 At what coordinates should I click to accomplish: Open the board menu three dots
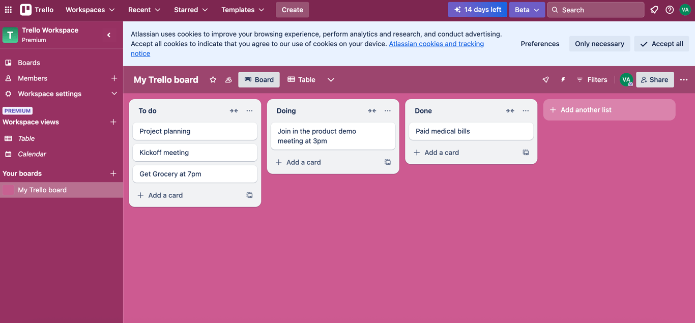(x=684, y=80)
